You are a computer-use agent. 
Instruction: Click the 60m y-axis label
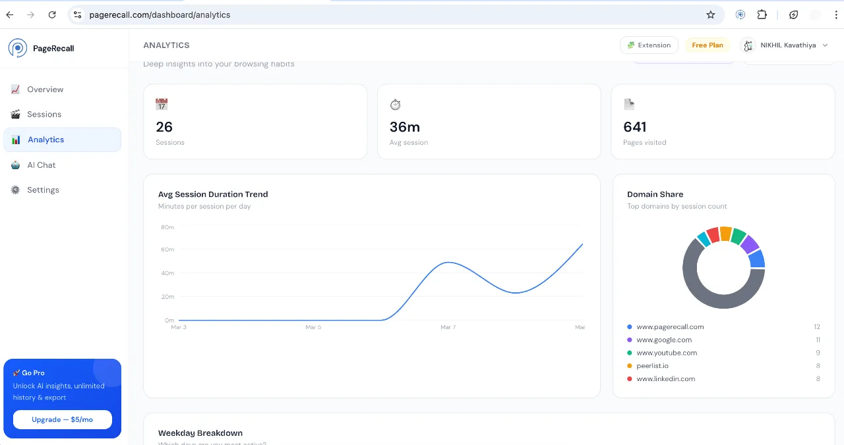(167, 249)
